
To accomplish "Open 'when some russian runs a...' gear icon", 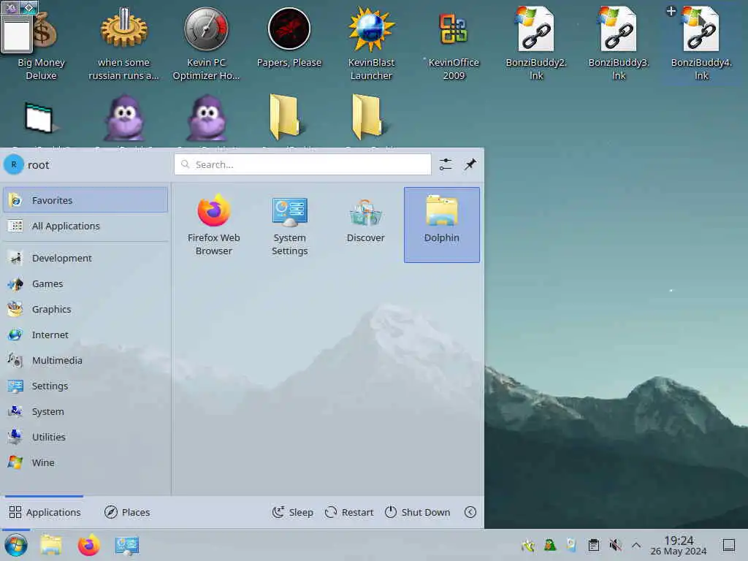I will click(x=124, y=43).
